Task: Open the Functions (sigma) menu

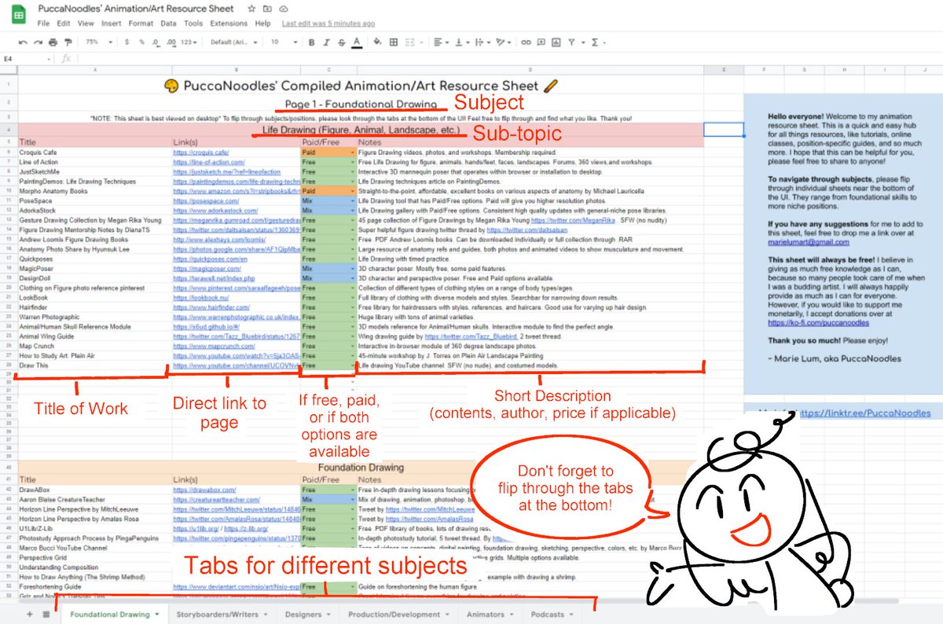Action: coord(597,42)
